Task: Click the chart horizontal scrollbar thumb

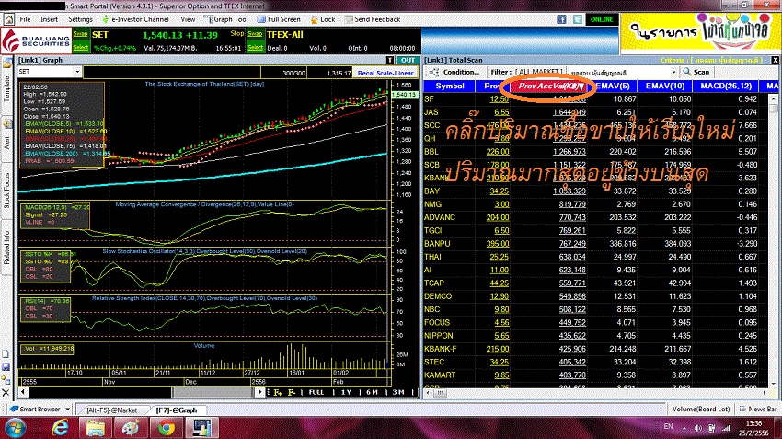Action: [x=213, y=392]
